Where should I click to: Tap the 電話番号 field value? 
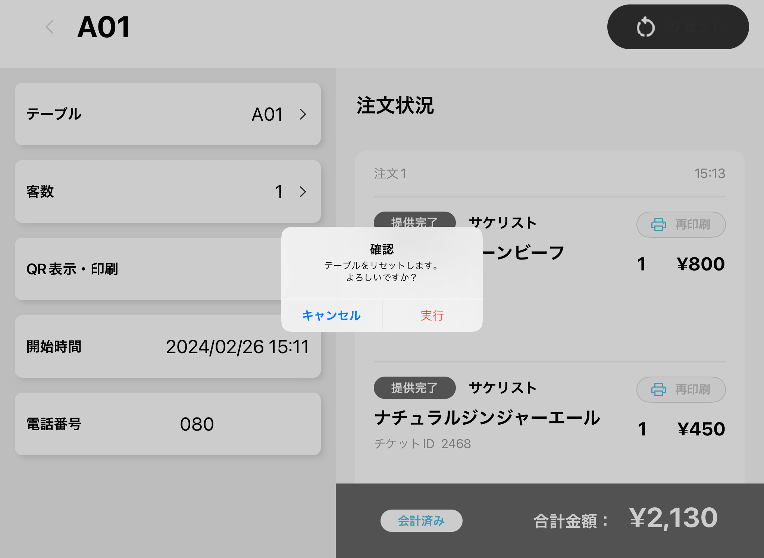point(197,424)
